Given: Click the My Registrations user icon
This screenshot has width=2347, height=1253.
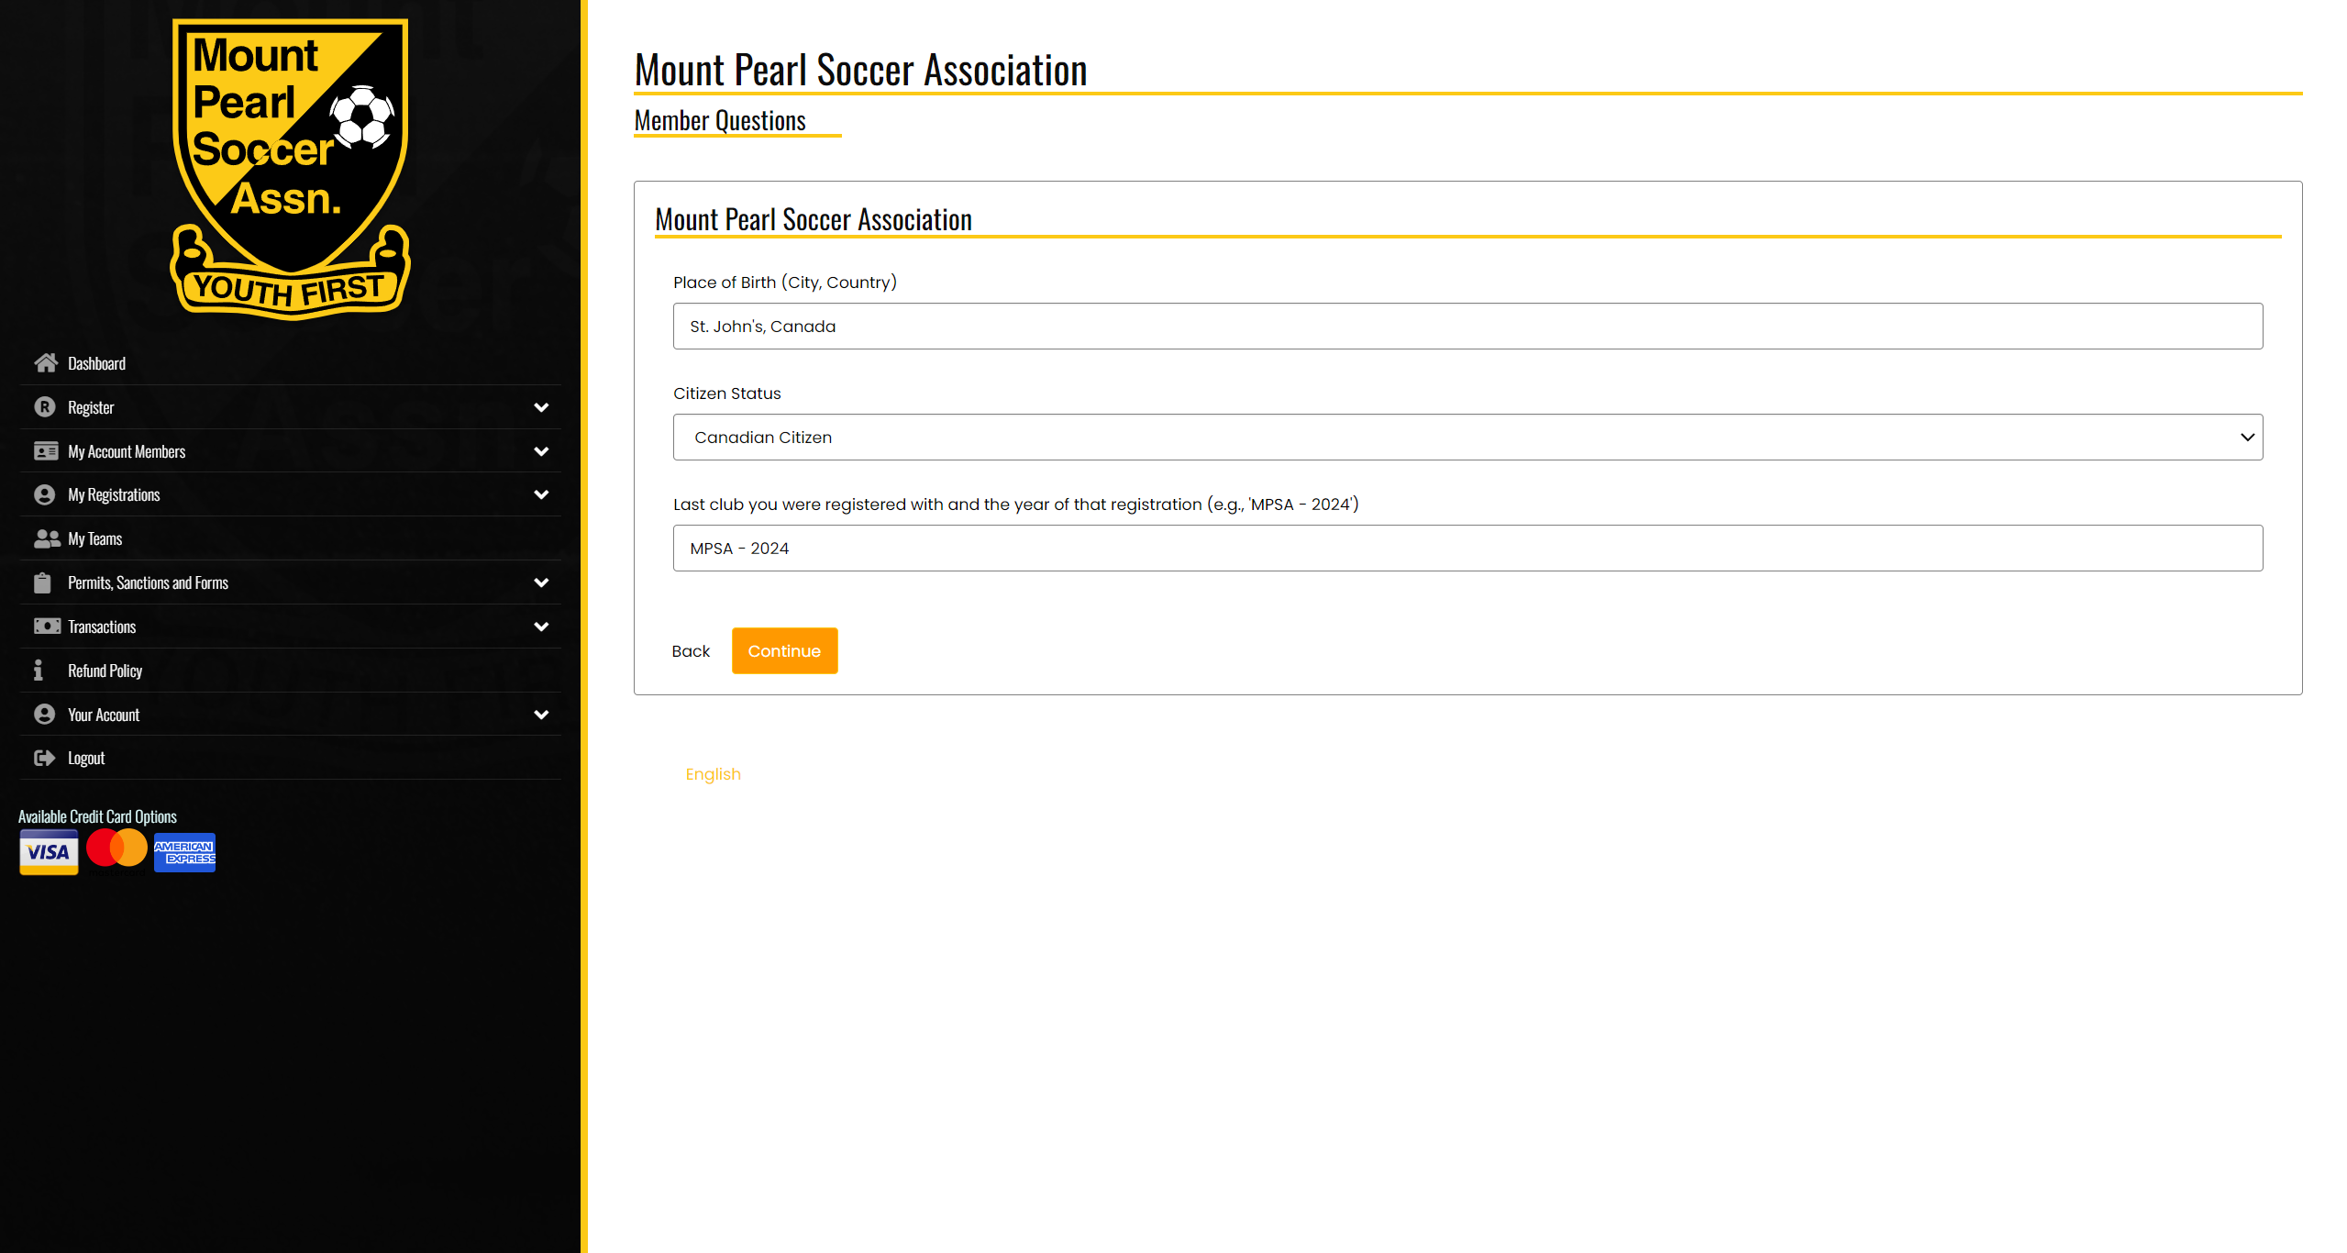Looking at the screenshot, I should tap(45, 495).
